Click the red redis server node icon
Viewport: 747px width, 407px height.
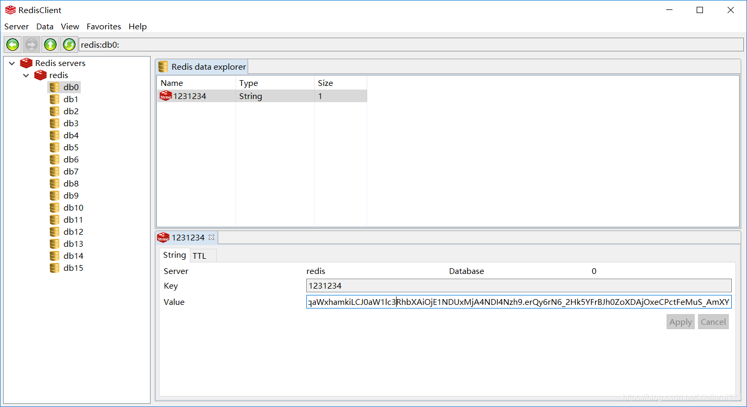tap(40, 75)
